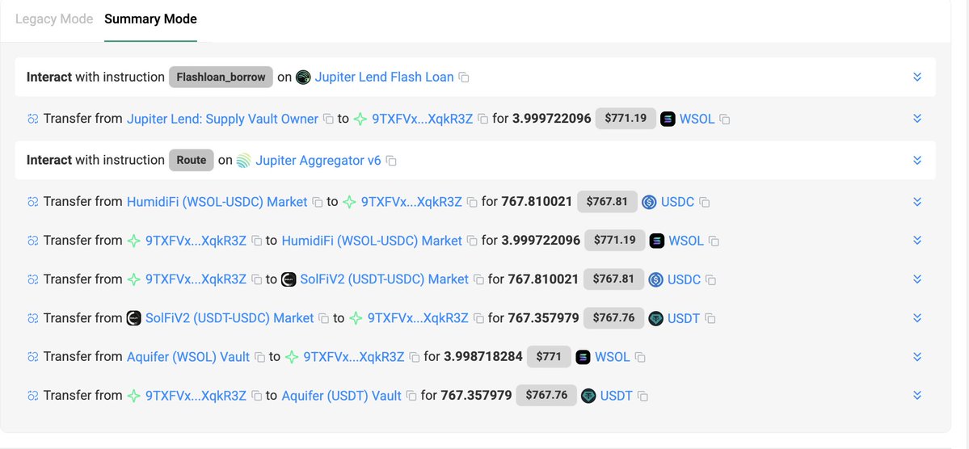Click $767.81 value in from-HumidiFi row

pos(607,202)
